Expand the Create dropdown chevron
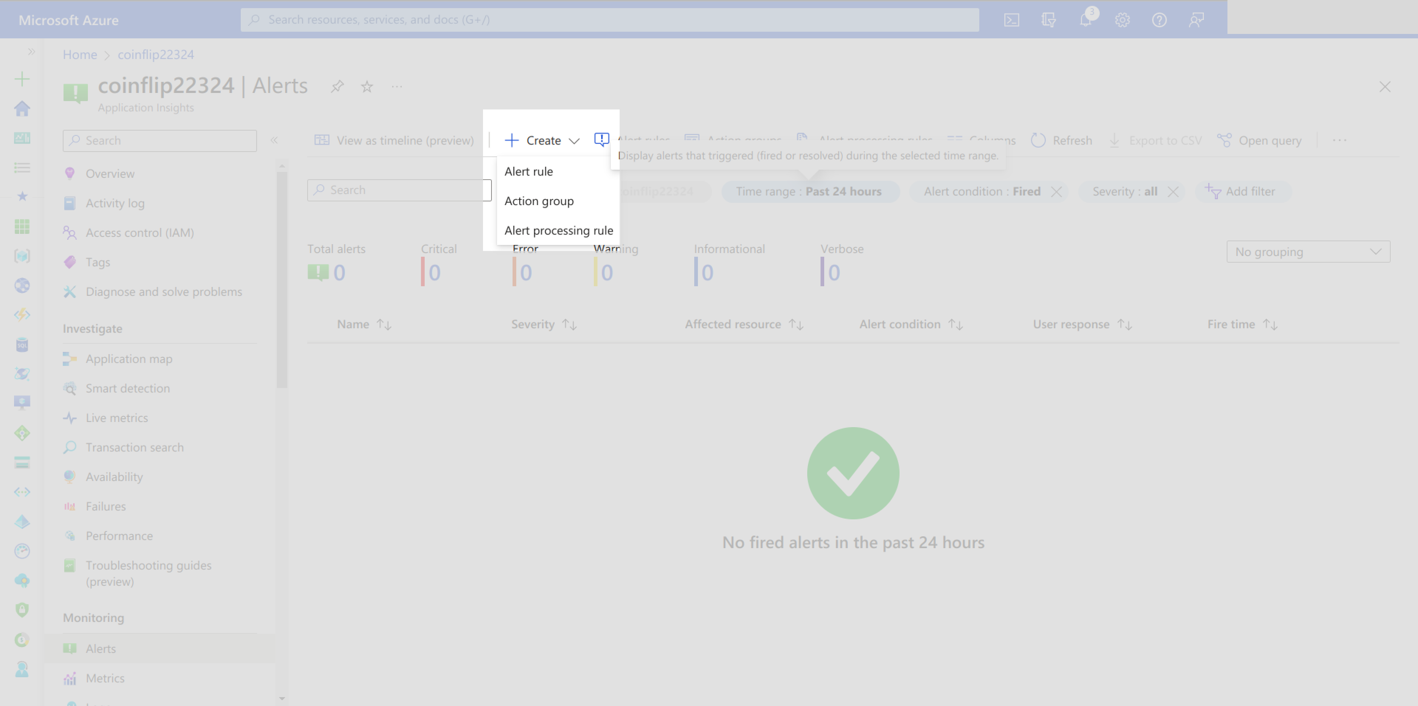1418x706 pixels. (x=574, y=141)
